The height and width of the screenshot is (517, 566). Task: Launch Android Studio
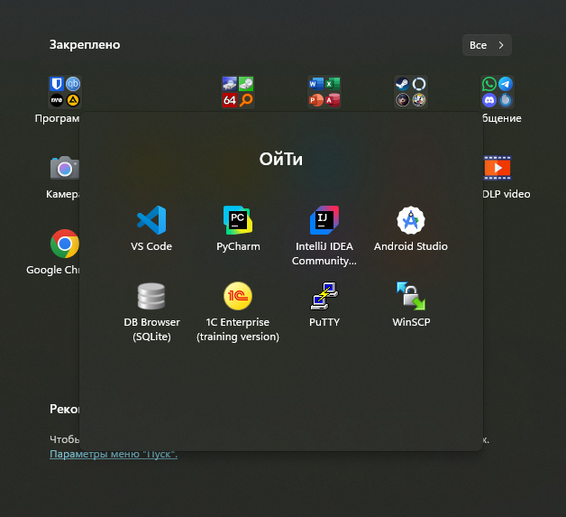pyautogui.click(x=411, y=228)
